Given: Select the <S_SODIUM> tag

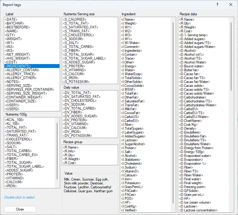Looking at the screenshot, I should (x=73, y=39).
